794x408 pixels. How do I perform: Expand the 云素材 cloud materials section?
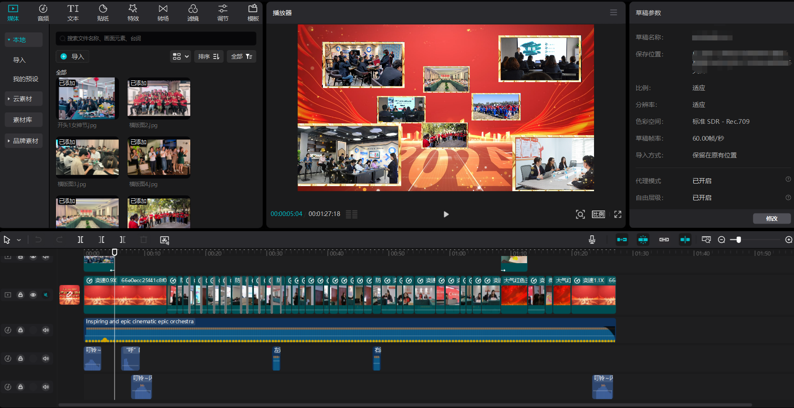(24, 99)
